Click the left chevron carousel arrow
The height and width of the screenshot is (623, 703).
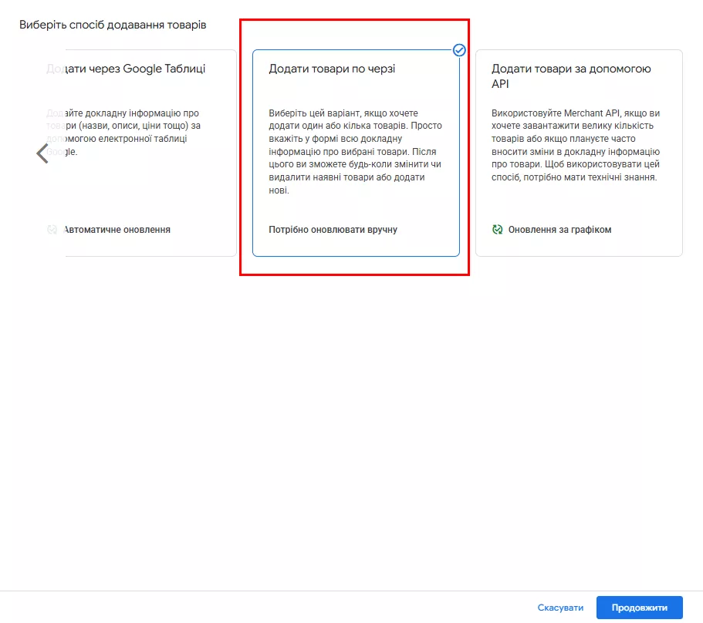[x=42, y=153]
